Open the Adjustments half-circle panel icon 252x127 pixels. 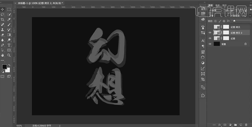point(203,63)
